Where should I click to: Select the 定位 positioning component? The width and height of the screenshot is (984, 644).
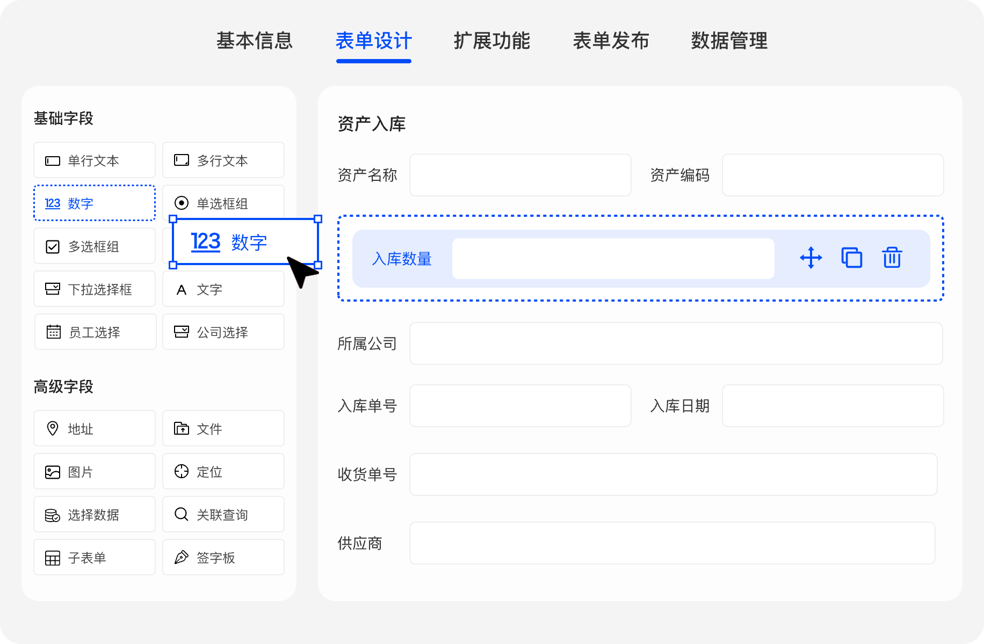223,471
